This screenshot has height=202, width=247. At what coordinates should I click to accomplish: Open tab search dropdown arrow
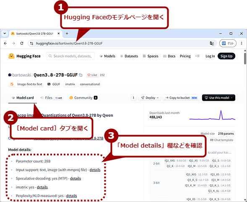point(5,33)
